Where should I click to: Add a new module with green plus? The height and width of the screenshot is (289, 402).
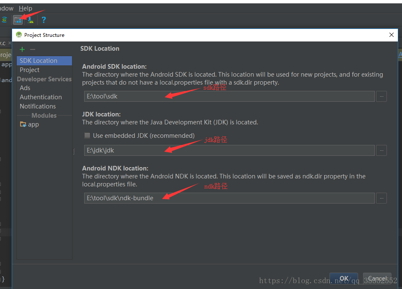[22, 49]
